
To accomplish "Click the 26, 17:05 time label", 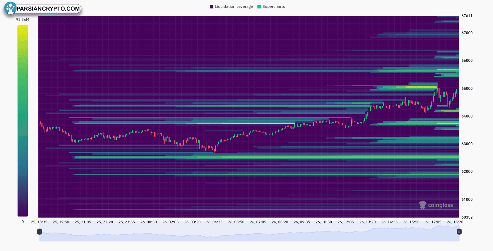I will pyautogui.click(x=434, y=222).
